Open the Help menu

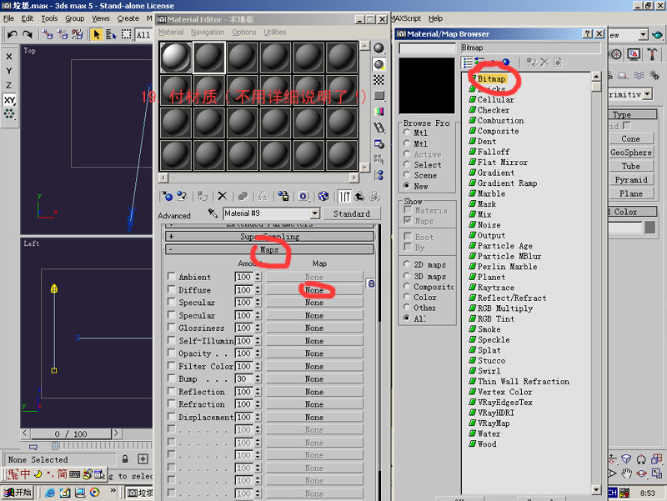435,18
